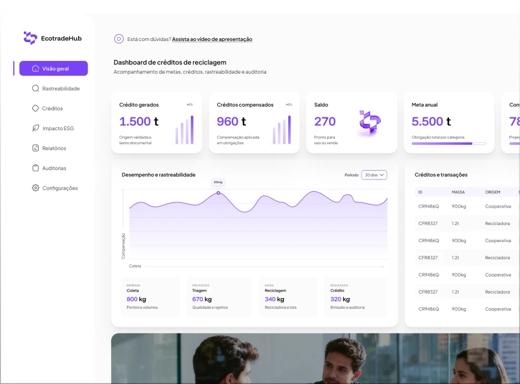Click the home icon in Visão geral
Image resolution: width=520 pixels, height=384 pixels.
(x=35, y=68)
